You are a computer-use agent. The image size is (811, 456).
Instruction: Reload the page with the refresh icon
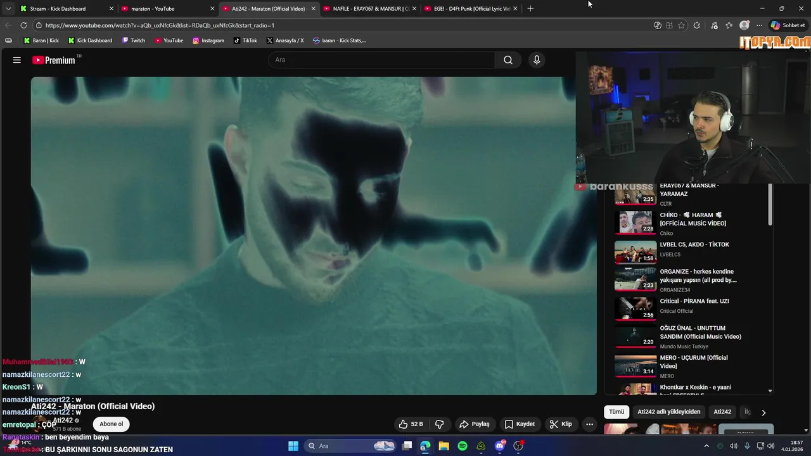pos(23,25)
